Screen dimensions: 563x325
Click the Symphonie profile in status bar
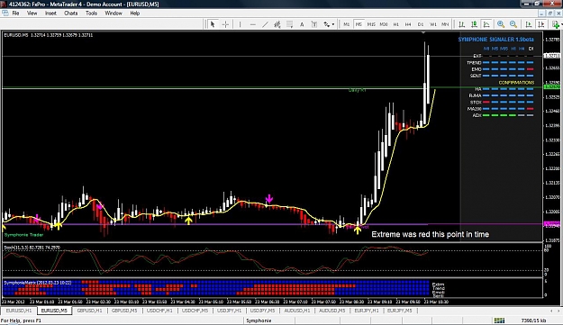[x=259, y=320]
